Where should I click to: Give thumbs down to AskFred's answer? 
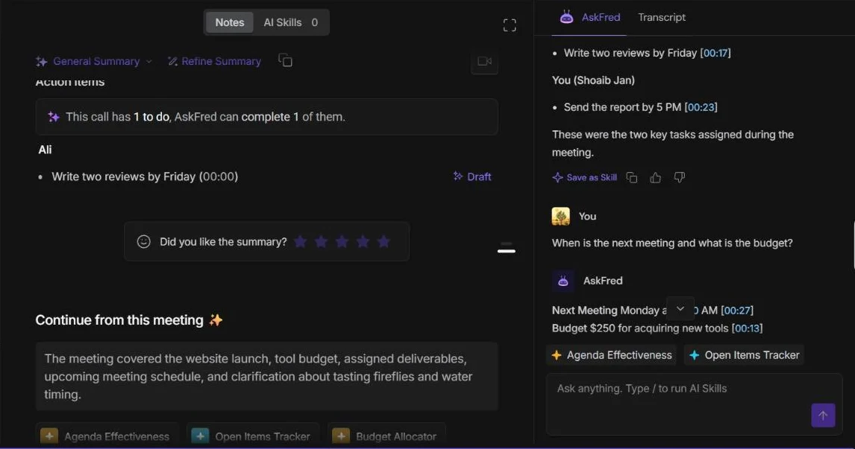tap(680, 177)
